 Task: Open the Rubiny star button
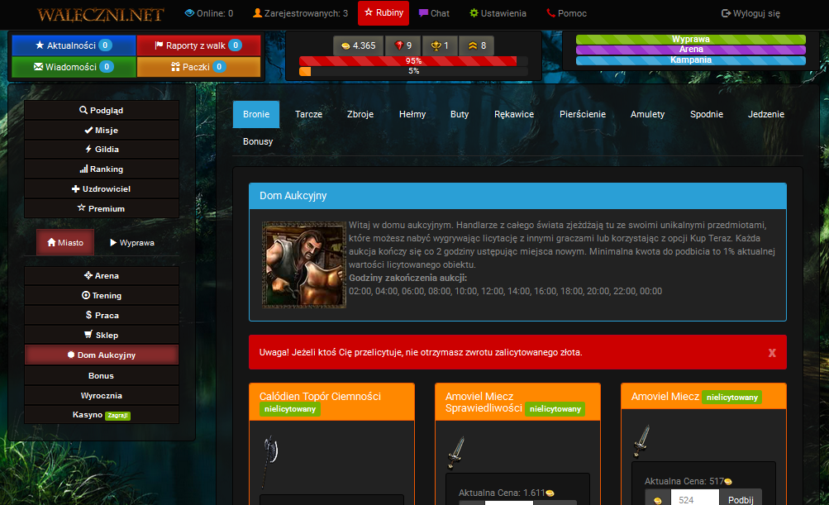[384, 13]
